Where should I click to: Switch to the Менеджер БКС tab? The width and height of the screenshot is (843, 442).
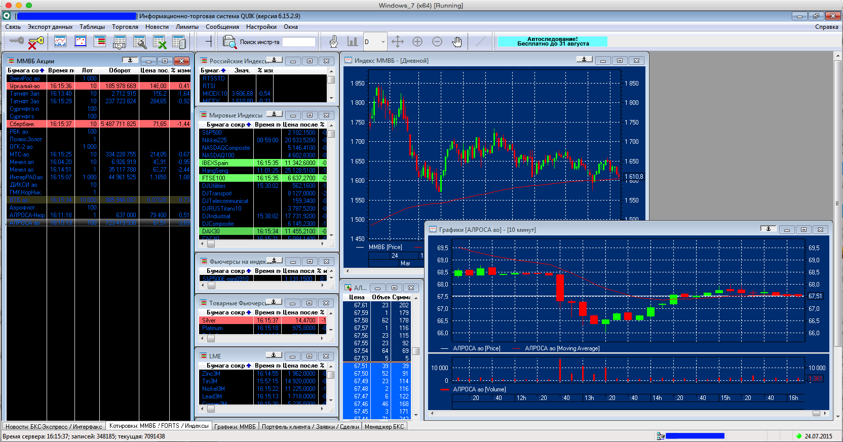(x=385, y=426)
